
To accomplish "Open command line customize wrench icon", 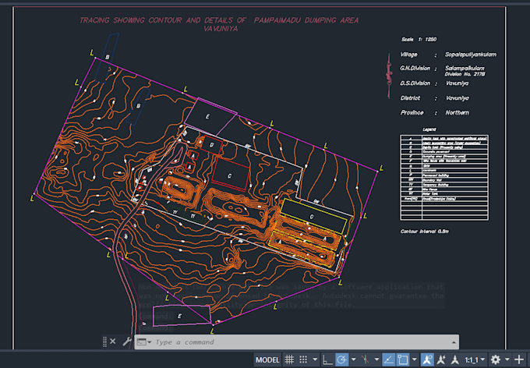I will pos(127,341).
